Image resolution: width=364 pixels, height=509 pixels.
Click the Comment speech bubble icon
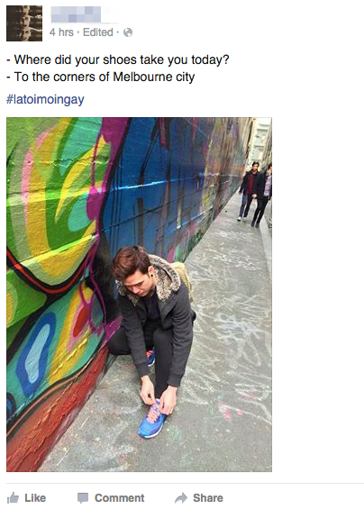[83, 498]
